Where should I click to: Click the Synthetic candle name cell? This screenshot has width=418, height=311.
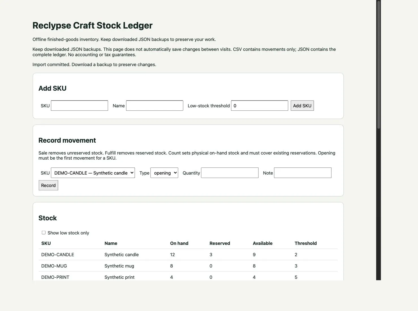(x=122, y=255)
